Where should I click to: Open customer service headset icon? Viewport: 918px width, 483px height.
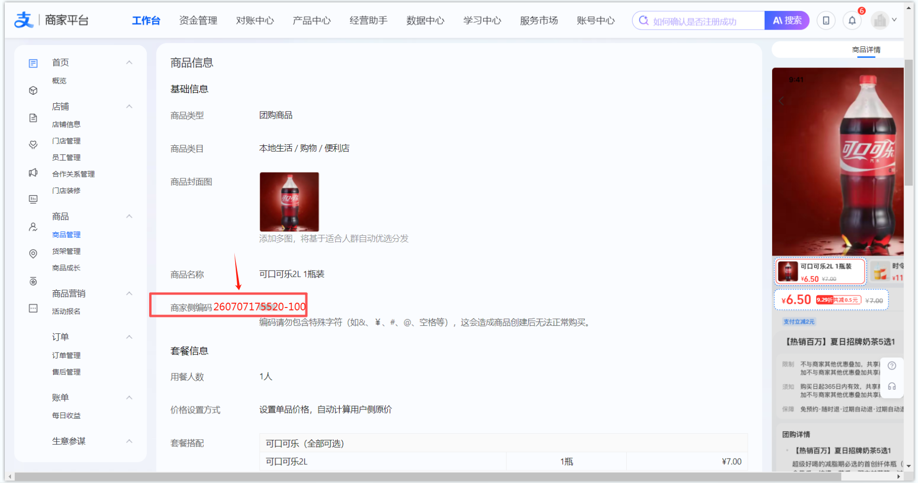coord(892,386)
